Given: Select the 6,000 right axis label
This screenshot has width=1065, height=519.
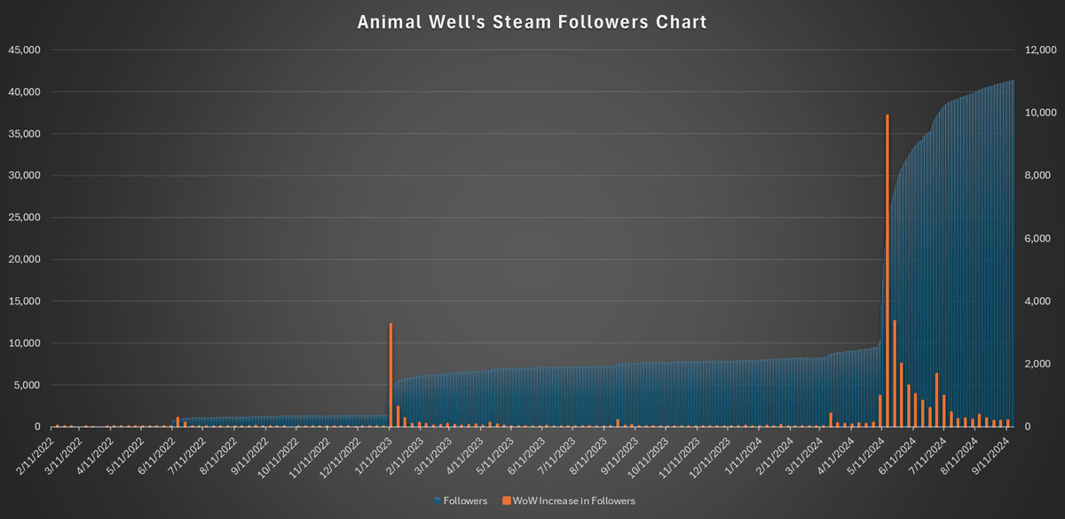Looking at the screenshot, I should pos(1038,239).
